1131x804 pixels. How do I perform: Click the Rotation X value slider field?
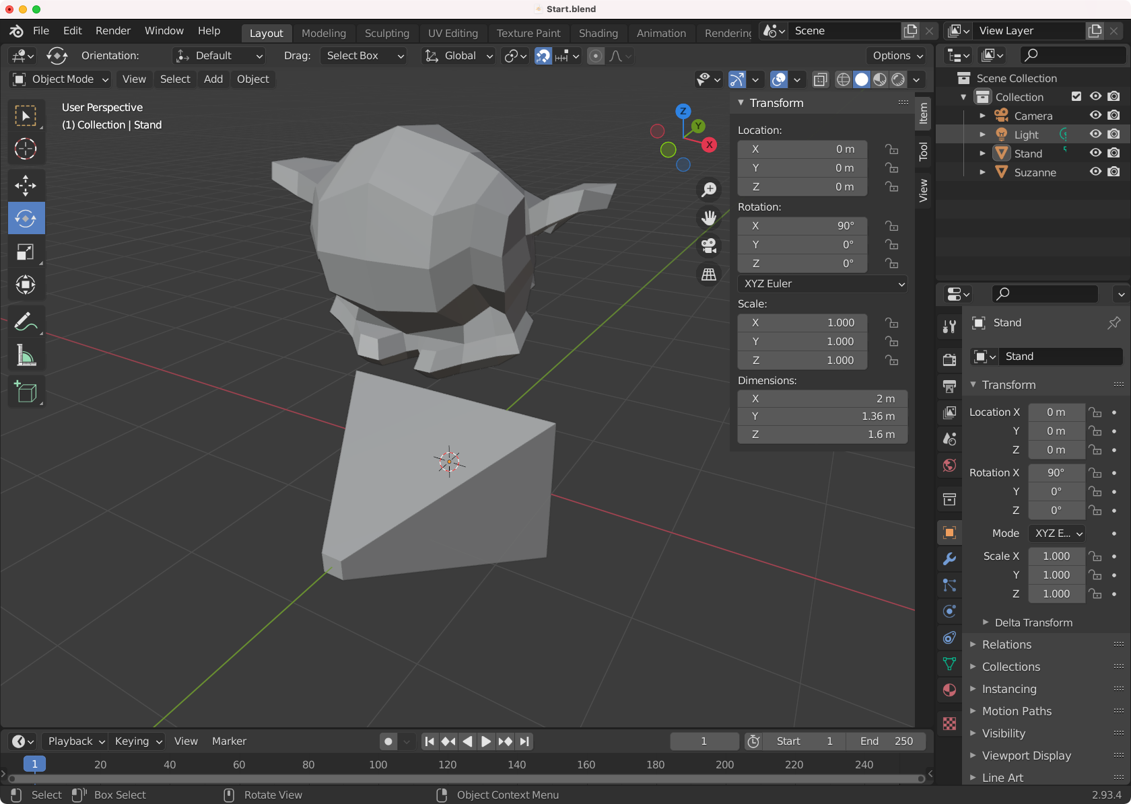tap(802, 226)
